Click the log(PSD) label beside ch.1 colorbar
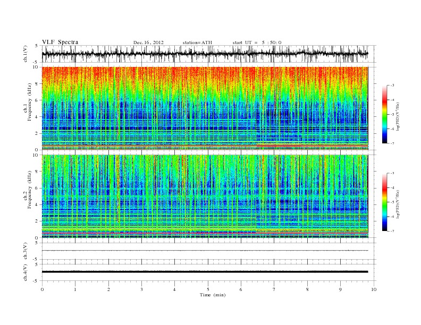421x325 pixels. click(x=398, y=116)
